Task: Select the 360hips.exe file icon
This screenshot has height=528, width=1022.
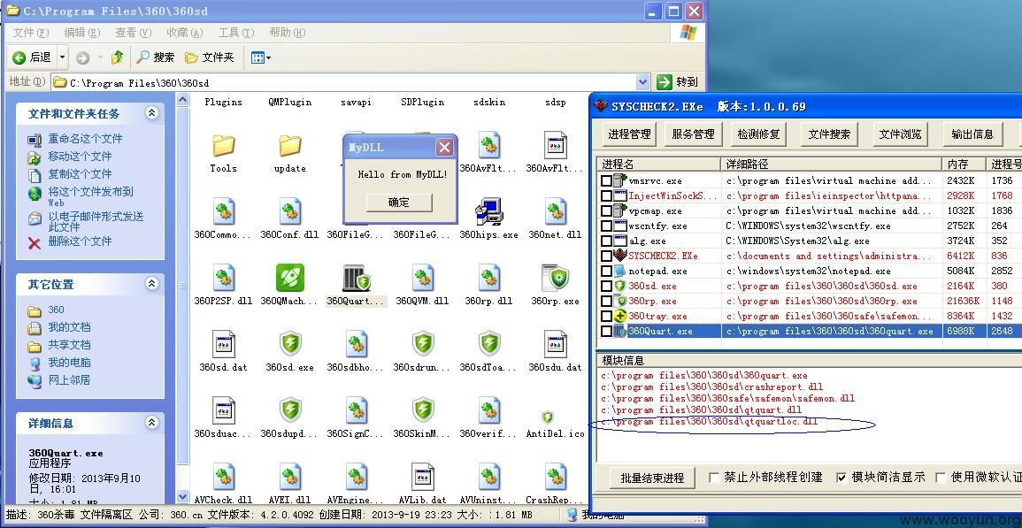Action: [x=488, y=212]
